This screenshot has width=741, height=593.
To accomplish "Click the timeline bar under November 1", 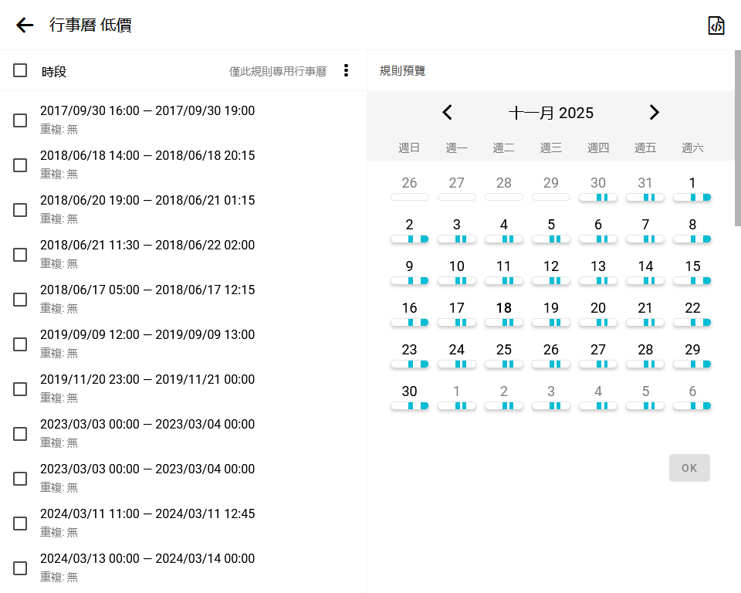I will point(692,198).
